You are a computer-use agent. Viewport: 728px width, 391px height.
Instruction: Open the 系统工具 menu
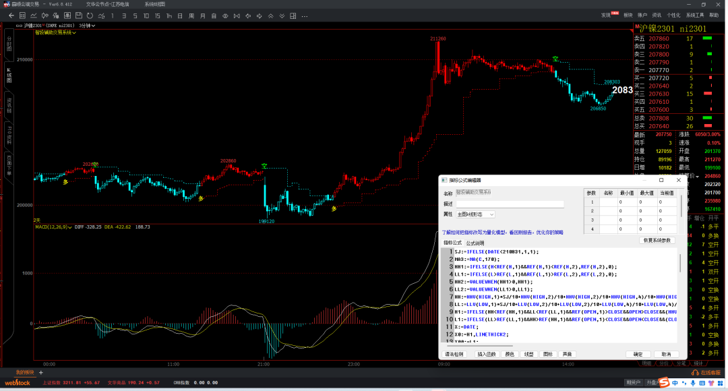[x=695, y=16]
